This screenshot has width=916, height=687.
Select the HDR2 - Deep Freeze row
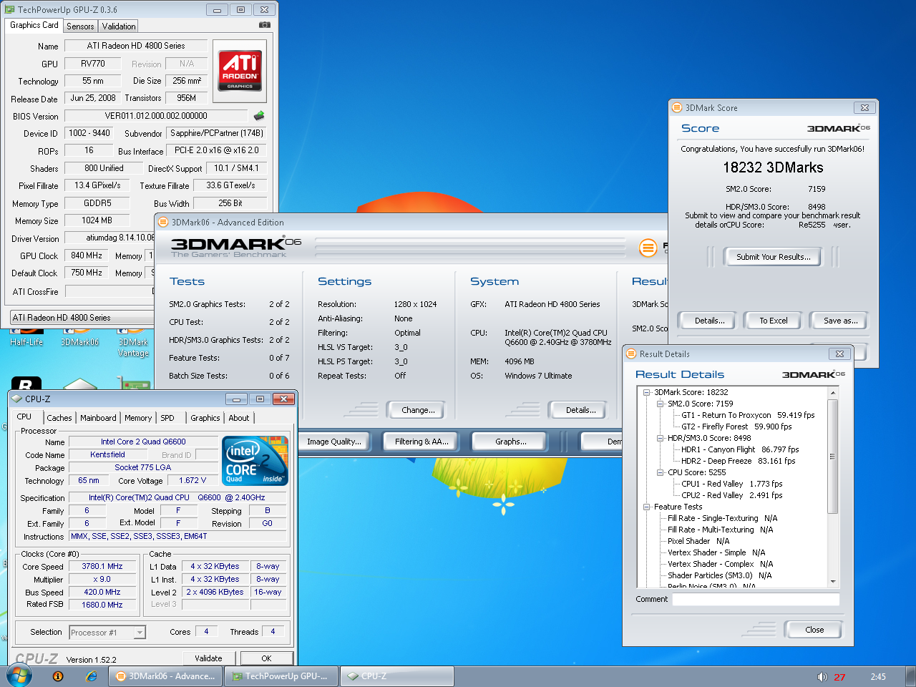coord(738,461)
